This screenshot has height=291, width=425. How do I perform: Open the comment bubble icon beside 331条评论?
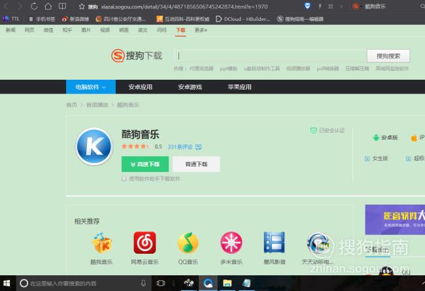198,147
